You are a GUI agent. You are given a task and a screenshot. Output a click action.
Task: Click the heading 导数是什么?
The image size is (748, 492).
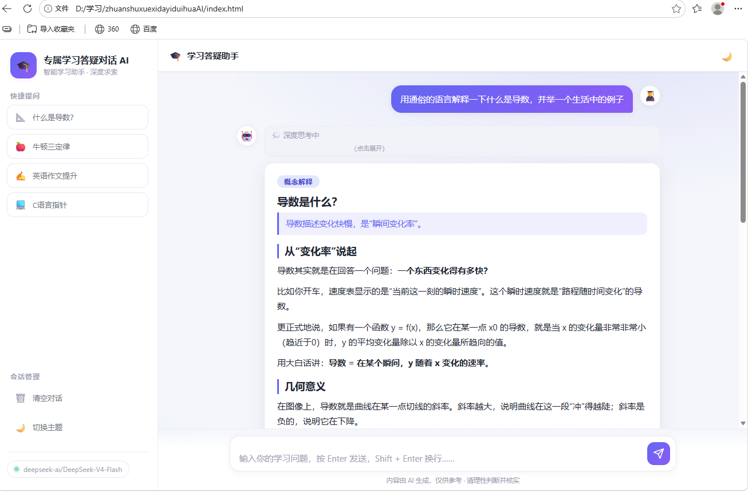tap(307, 202)
